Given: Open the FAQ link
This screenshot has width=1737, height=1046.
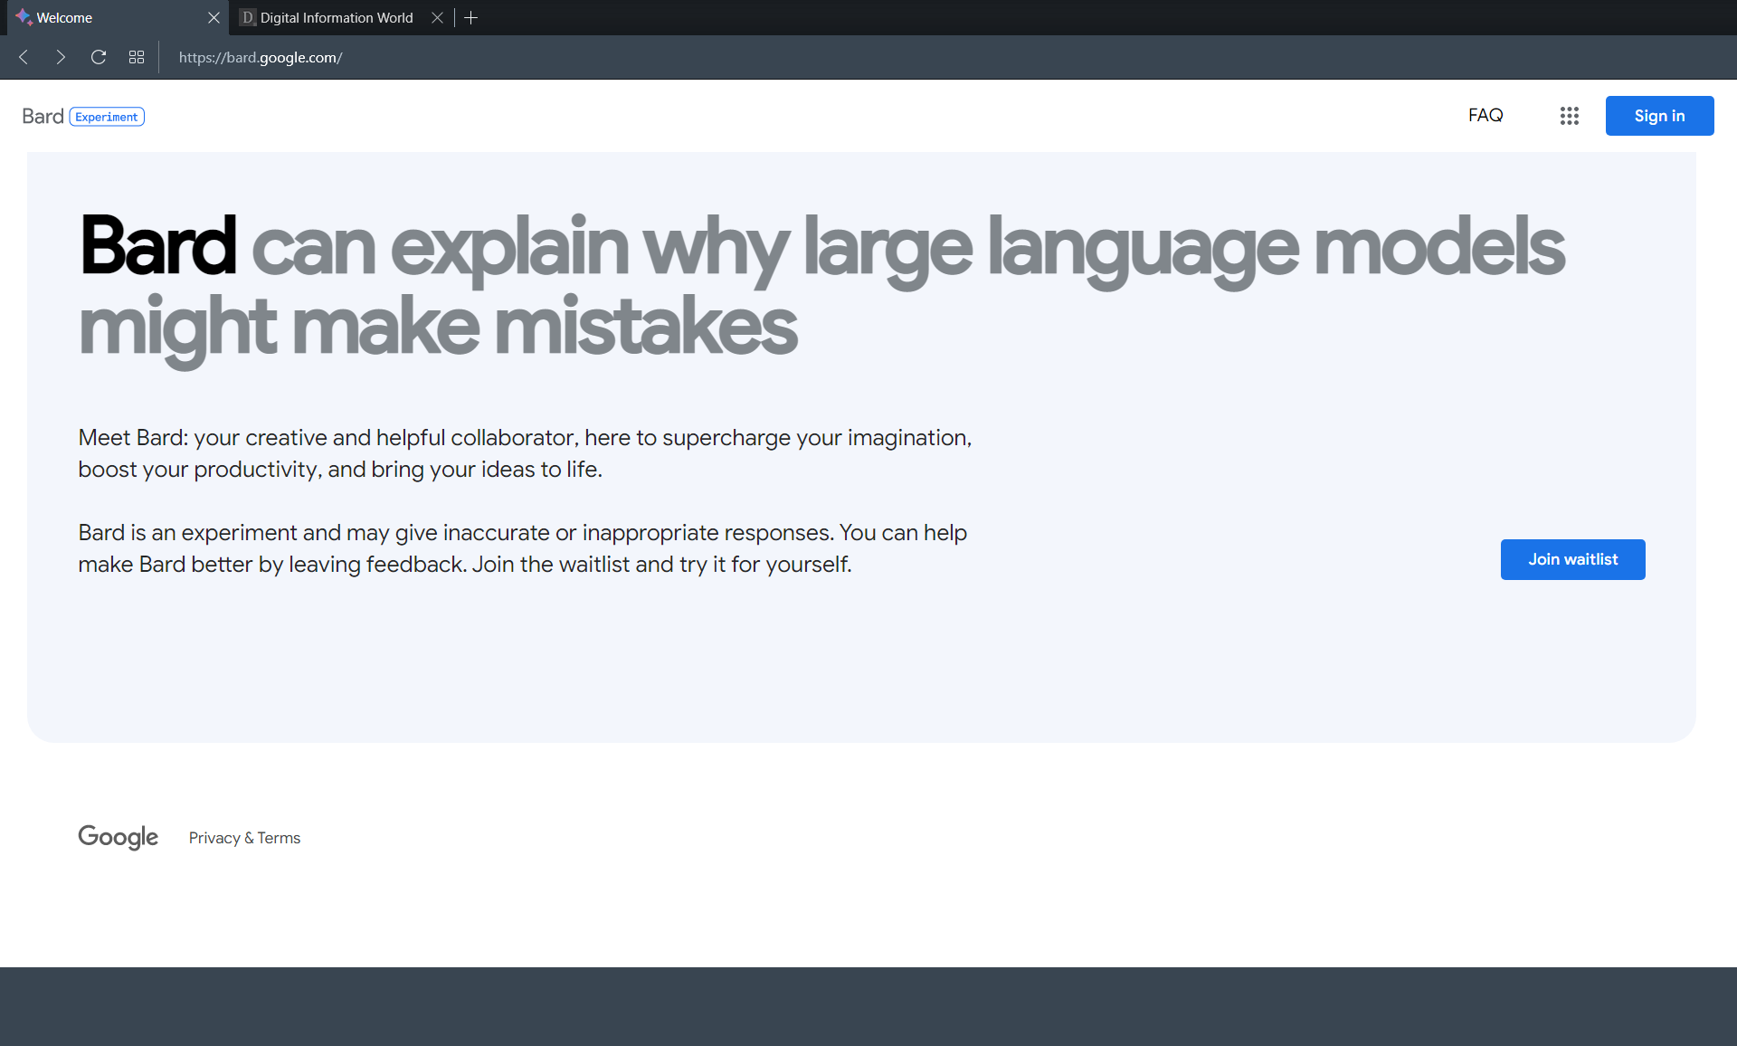Looking at the screenshot, I should (1485, 116).
